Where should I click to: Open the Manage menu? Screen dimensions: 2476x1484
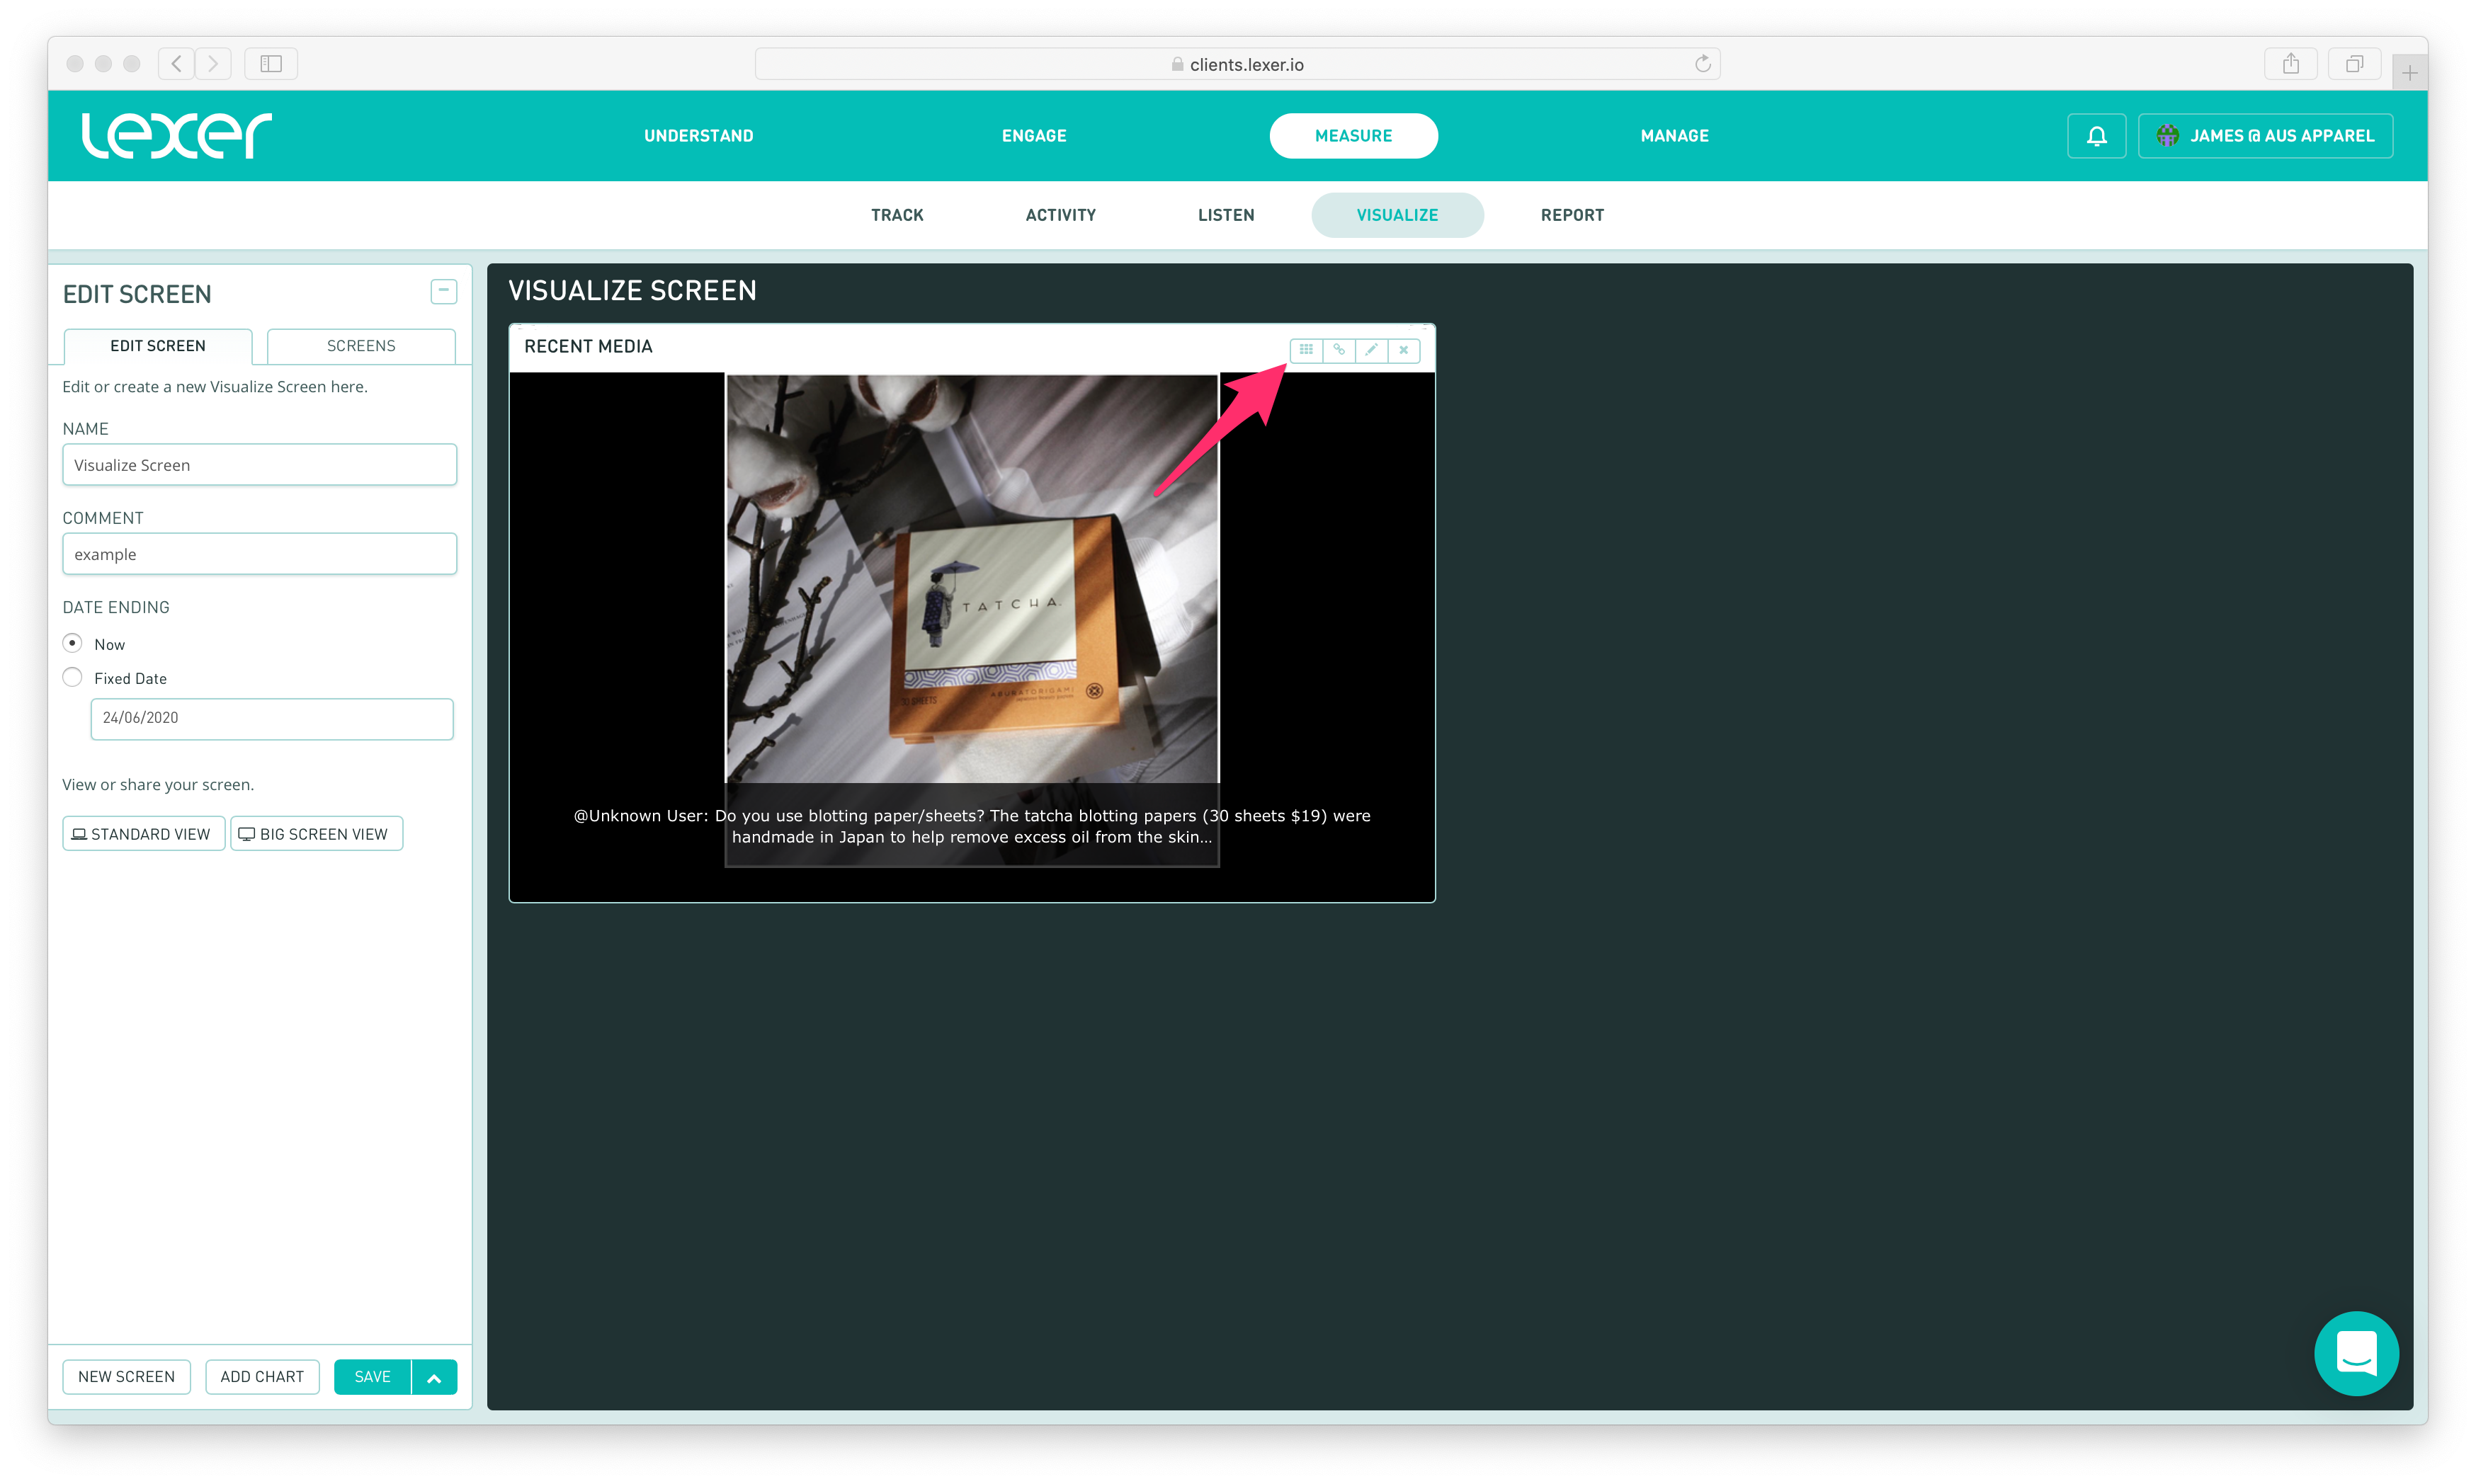point(1675,136)
